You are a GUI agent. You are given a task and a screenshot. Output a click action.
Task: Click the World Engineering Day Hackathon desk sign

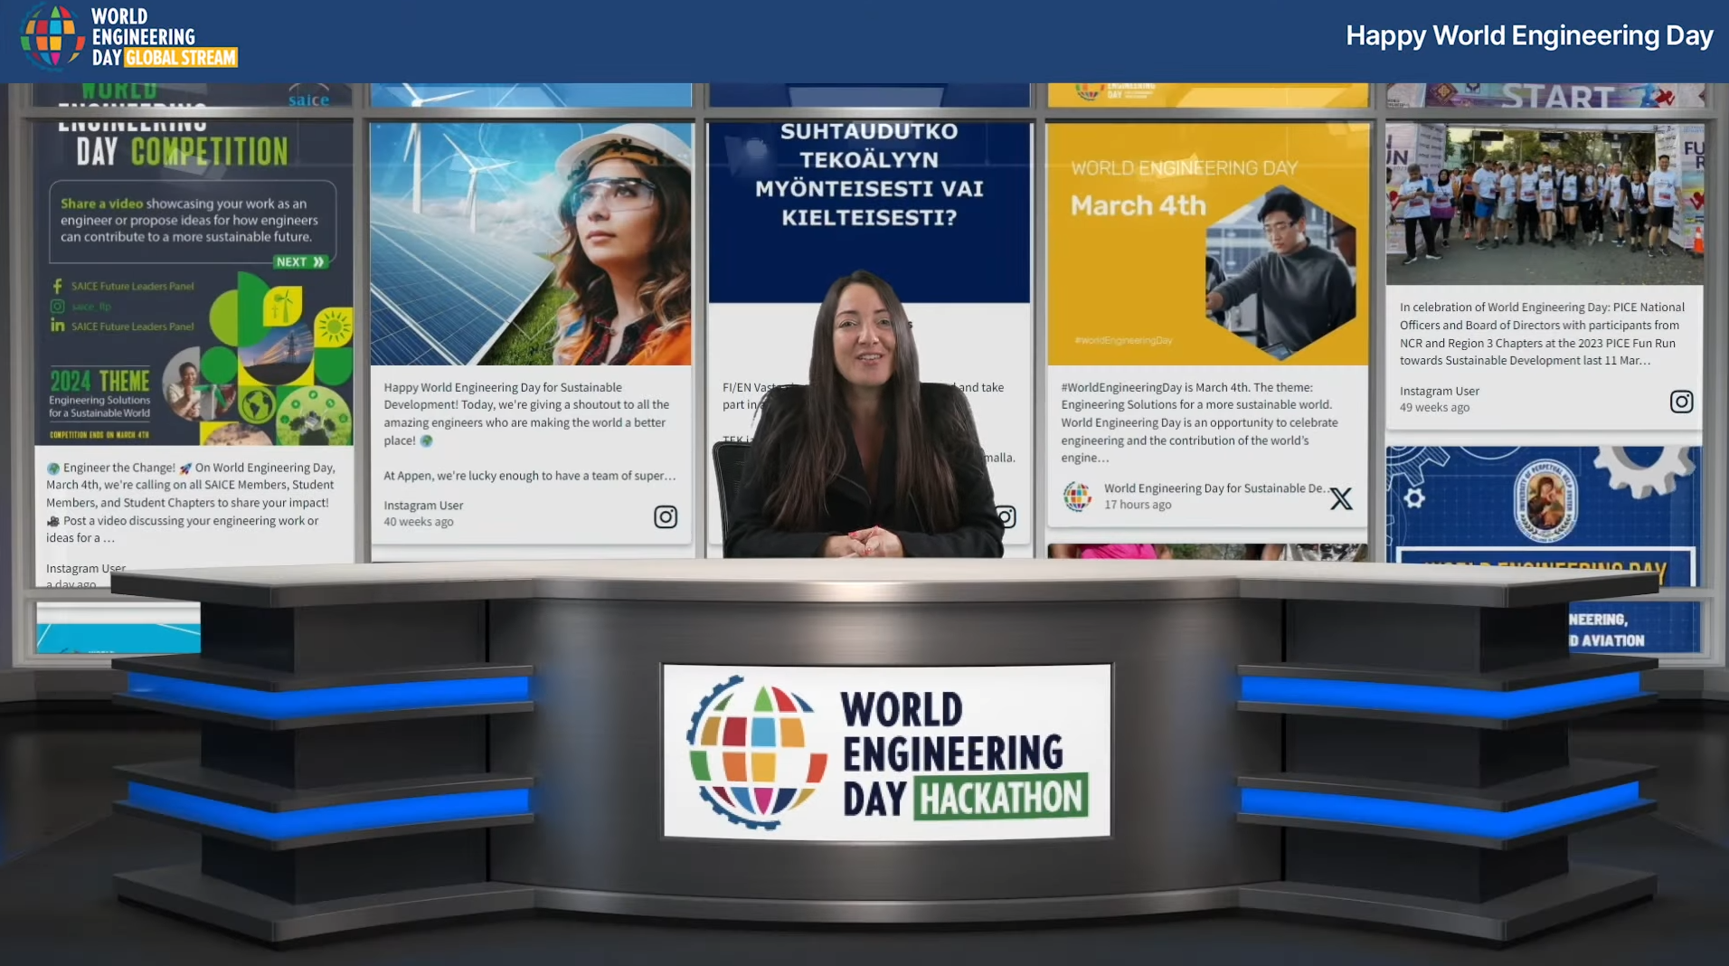click(886, 751)
